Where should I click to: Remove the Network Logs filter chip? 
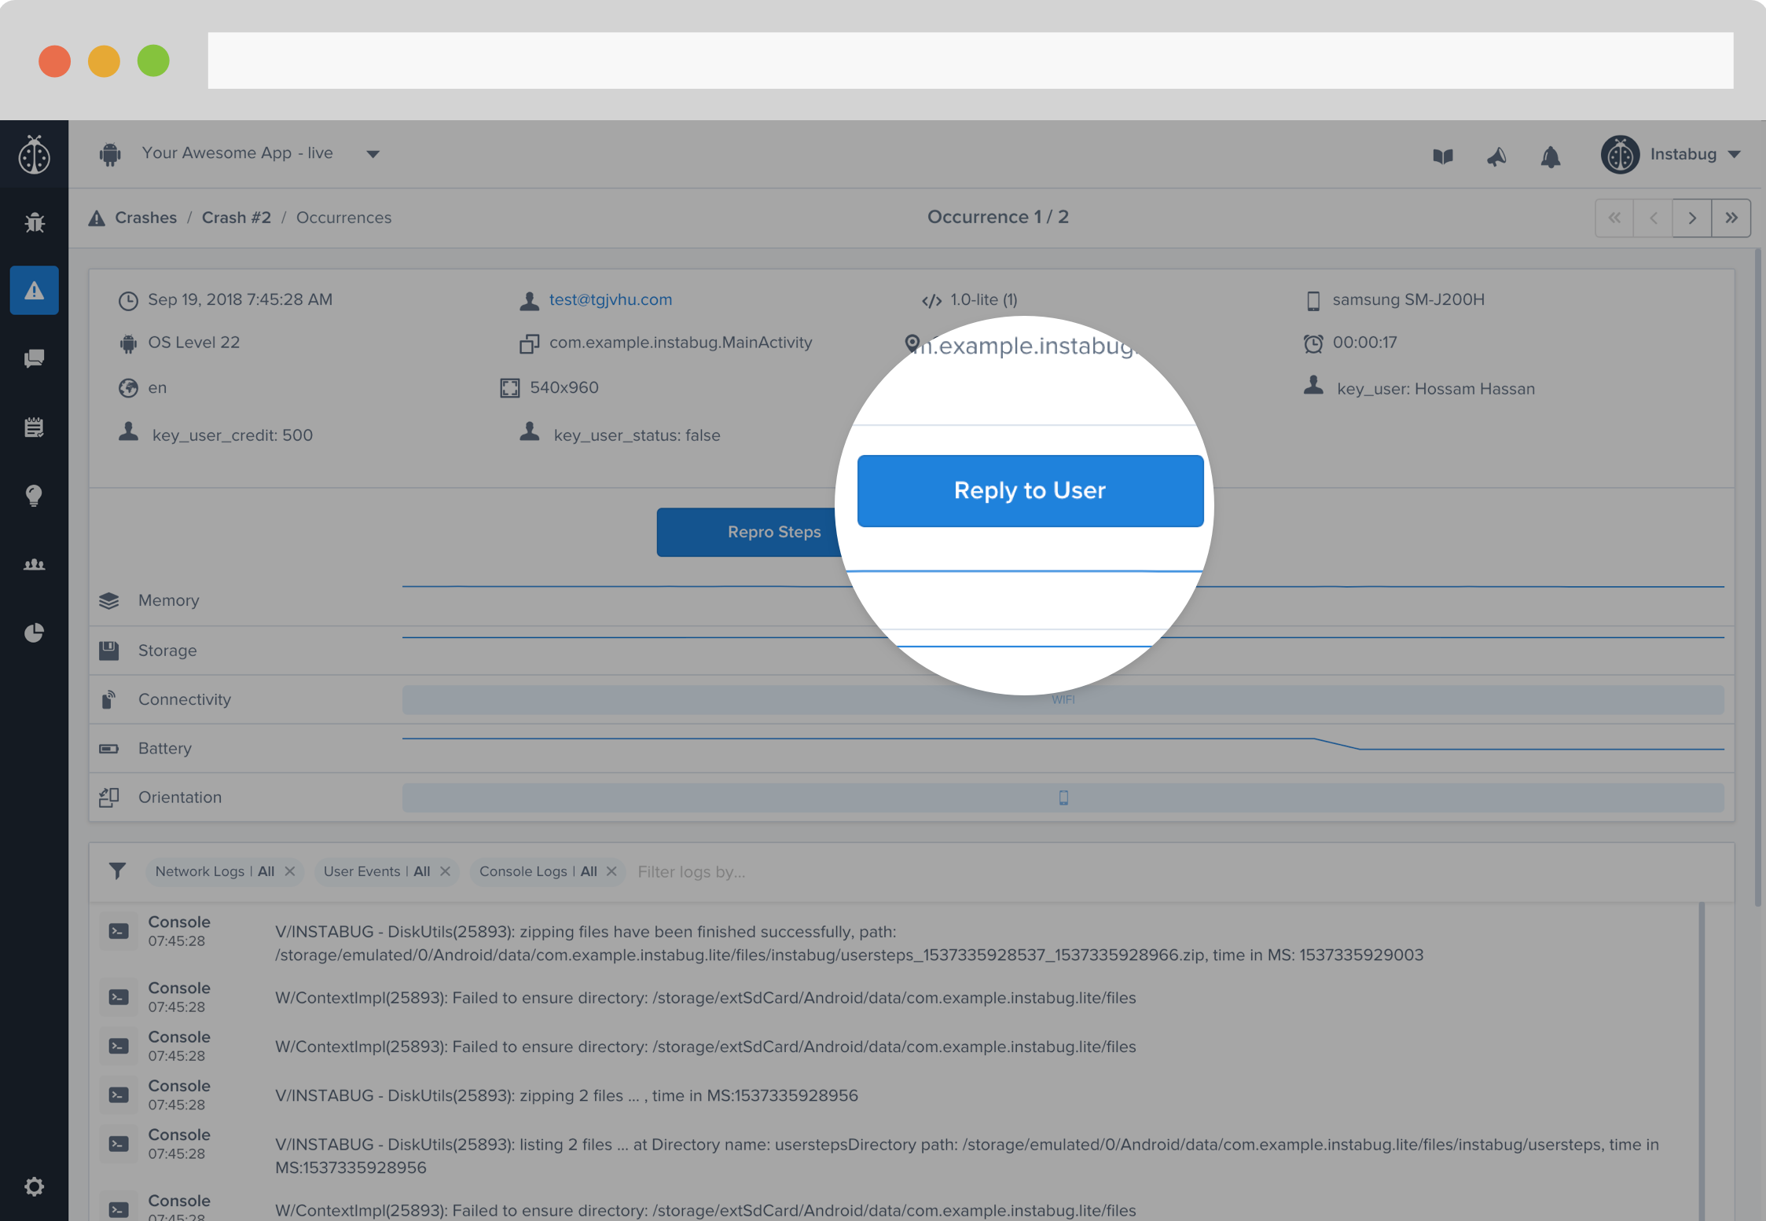point(290,871)
